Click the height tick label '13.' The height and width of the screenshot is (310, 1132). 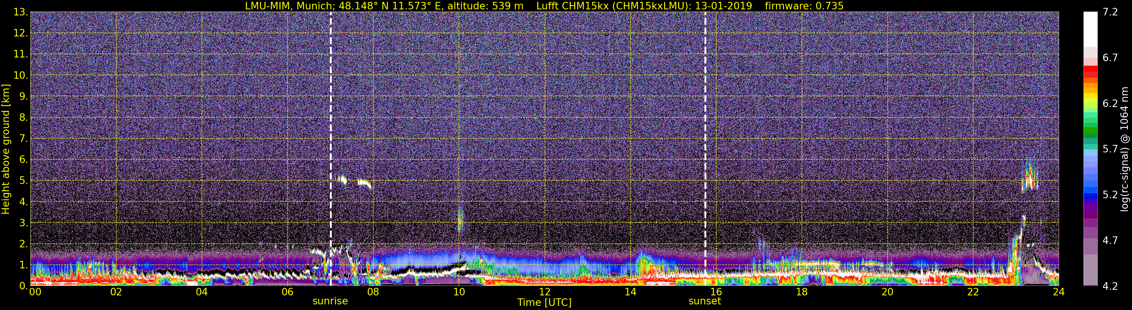pyautogui.click(x=20, y=12)
